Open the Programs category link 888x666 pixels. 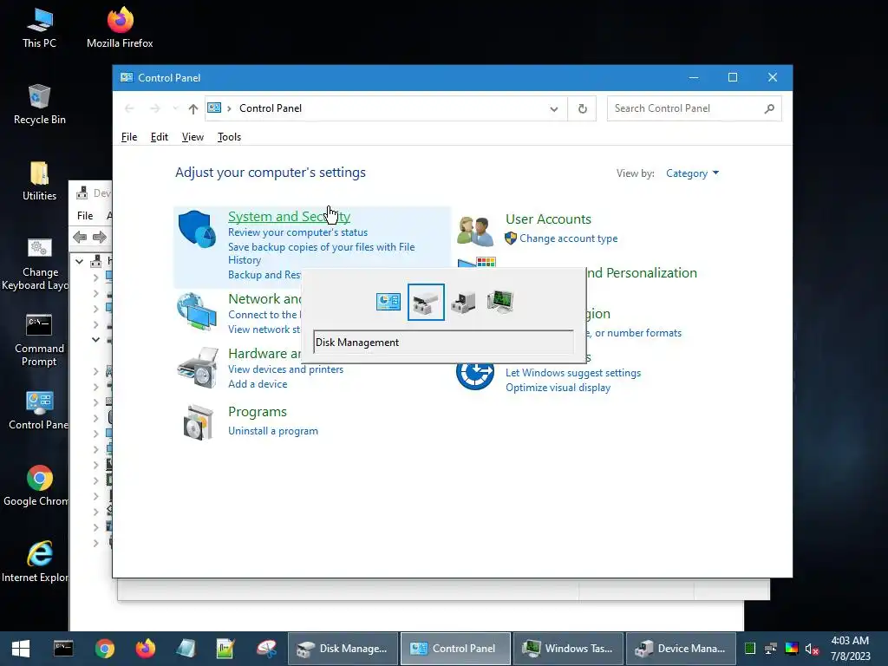point(257,412)
